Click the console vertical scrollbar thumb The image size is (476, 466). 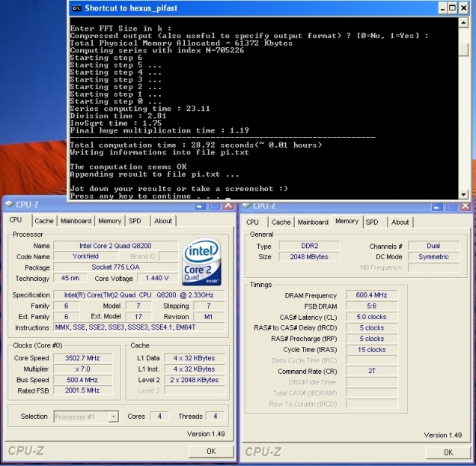click(463, 49)
